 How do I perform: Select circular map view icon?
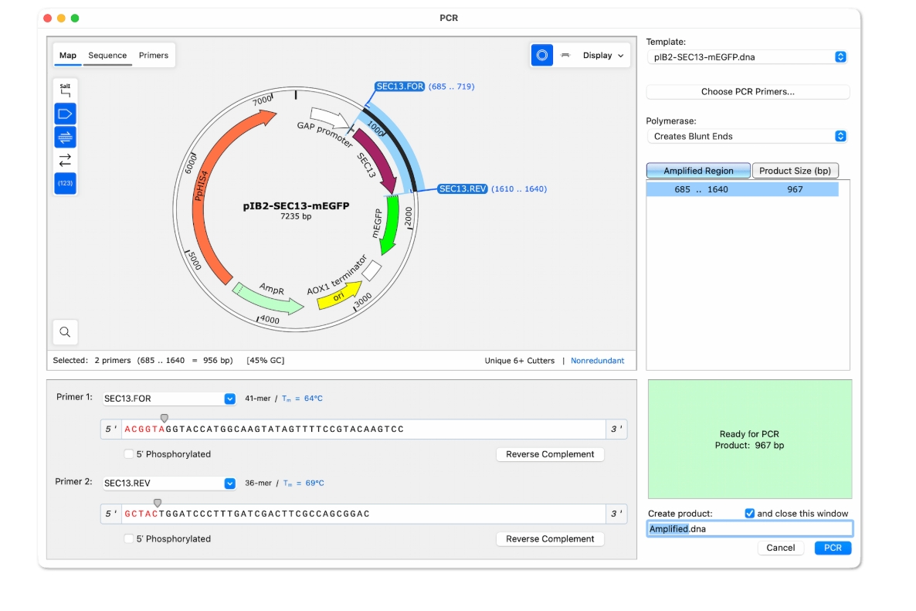pyautogui.click(x=541, y=56)
